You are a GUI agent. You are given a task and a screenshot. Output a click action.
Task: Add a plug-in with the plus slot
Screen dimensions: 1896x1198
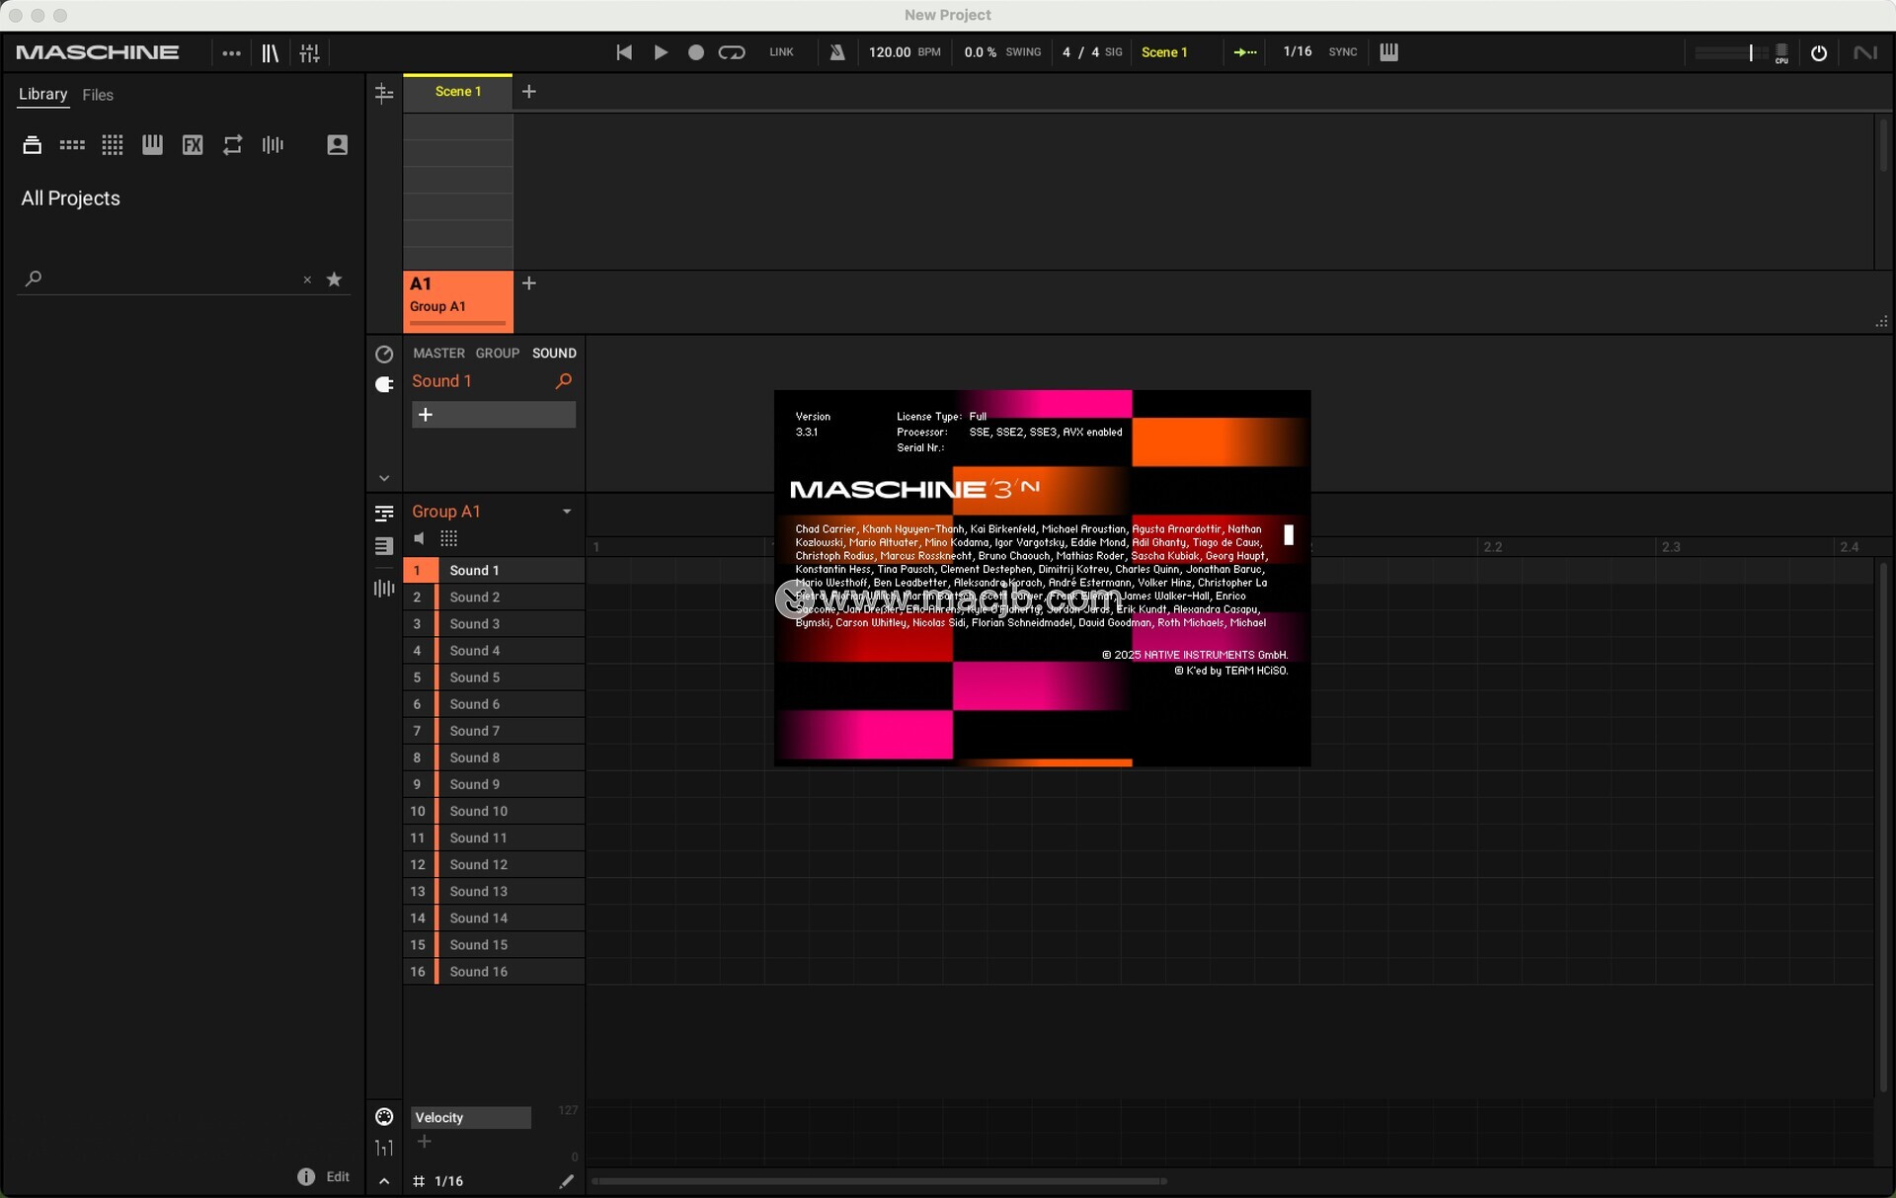point(494,415)
